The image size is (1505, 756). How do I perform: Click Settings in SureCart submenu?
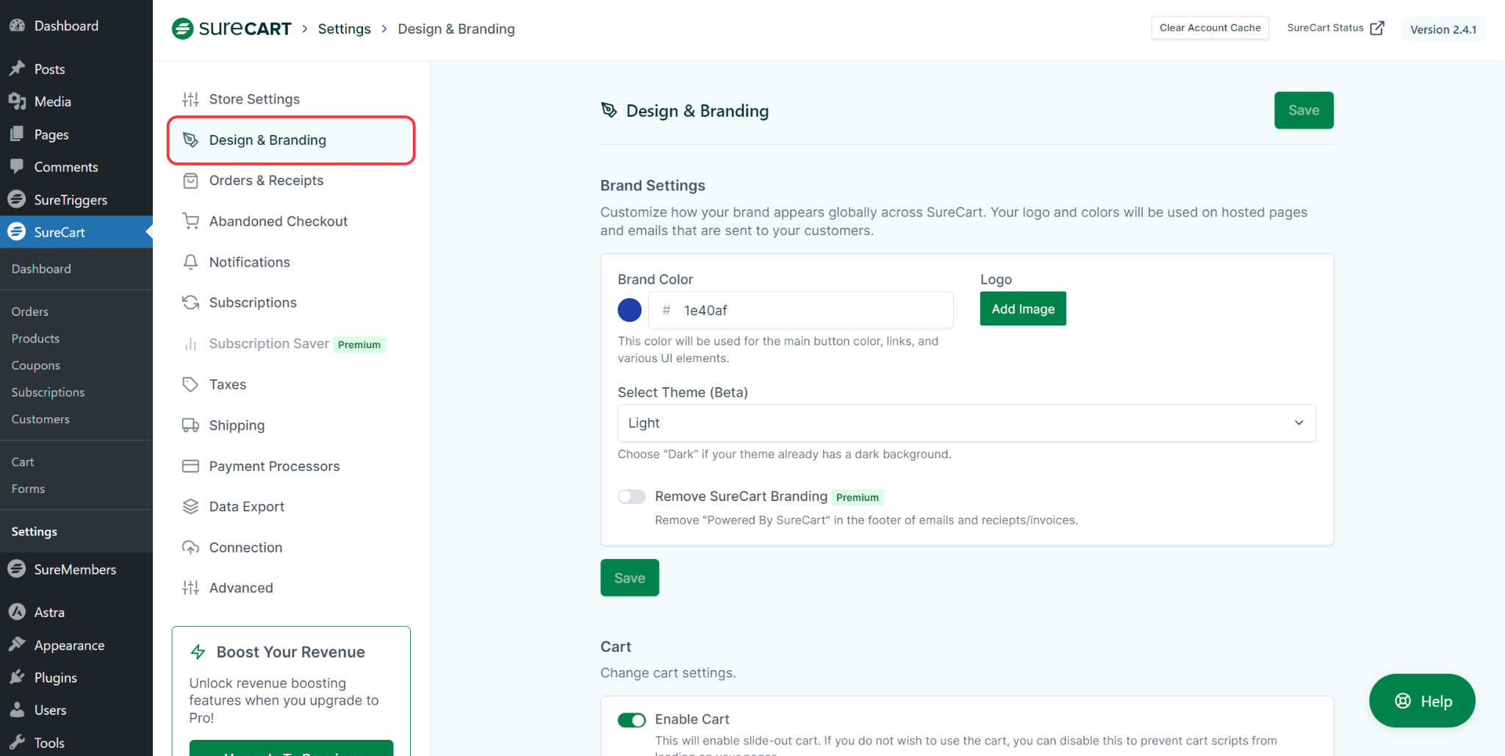coord(35,532)
